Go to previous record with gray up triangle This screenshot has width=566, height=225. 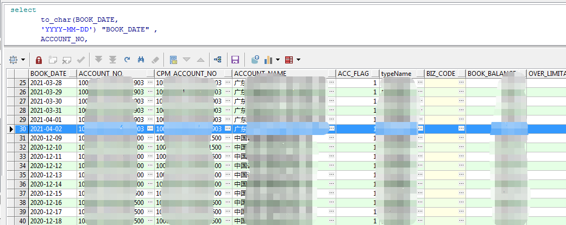pyautogui.click(x=200, y=60)
